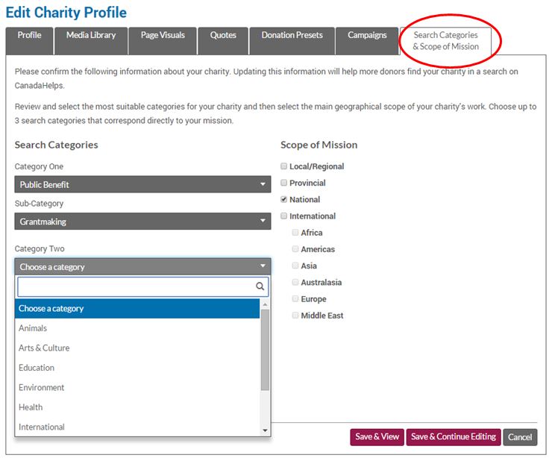
Task: Open the Category One Public Benefit dropdown
Action: pyautogui.click(x=142, y=184)
